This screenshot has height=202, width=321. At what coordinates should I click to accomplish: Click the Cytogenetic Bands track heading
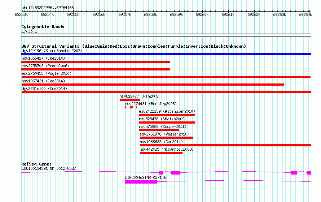tap(43, 27)
